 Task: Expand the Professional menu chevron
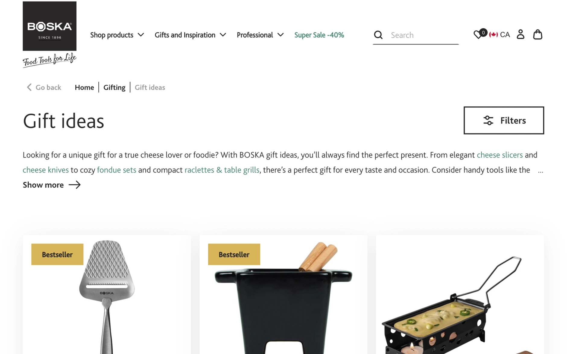click(x=280, y=35)
